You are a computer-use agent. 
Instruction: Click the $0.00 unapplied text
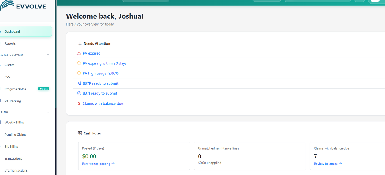(210, 163)
